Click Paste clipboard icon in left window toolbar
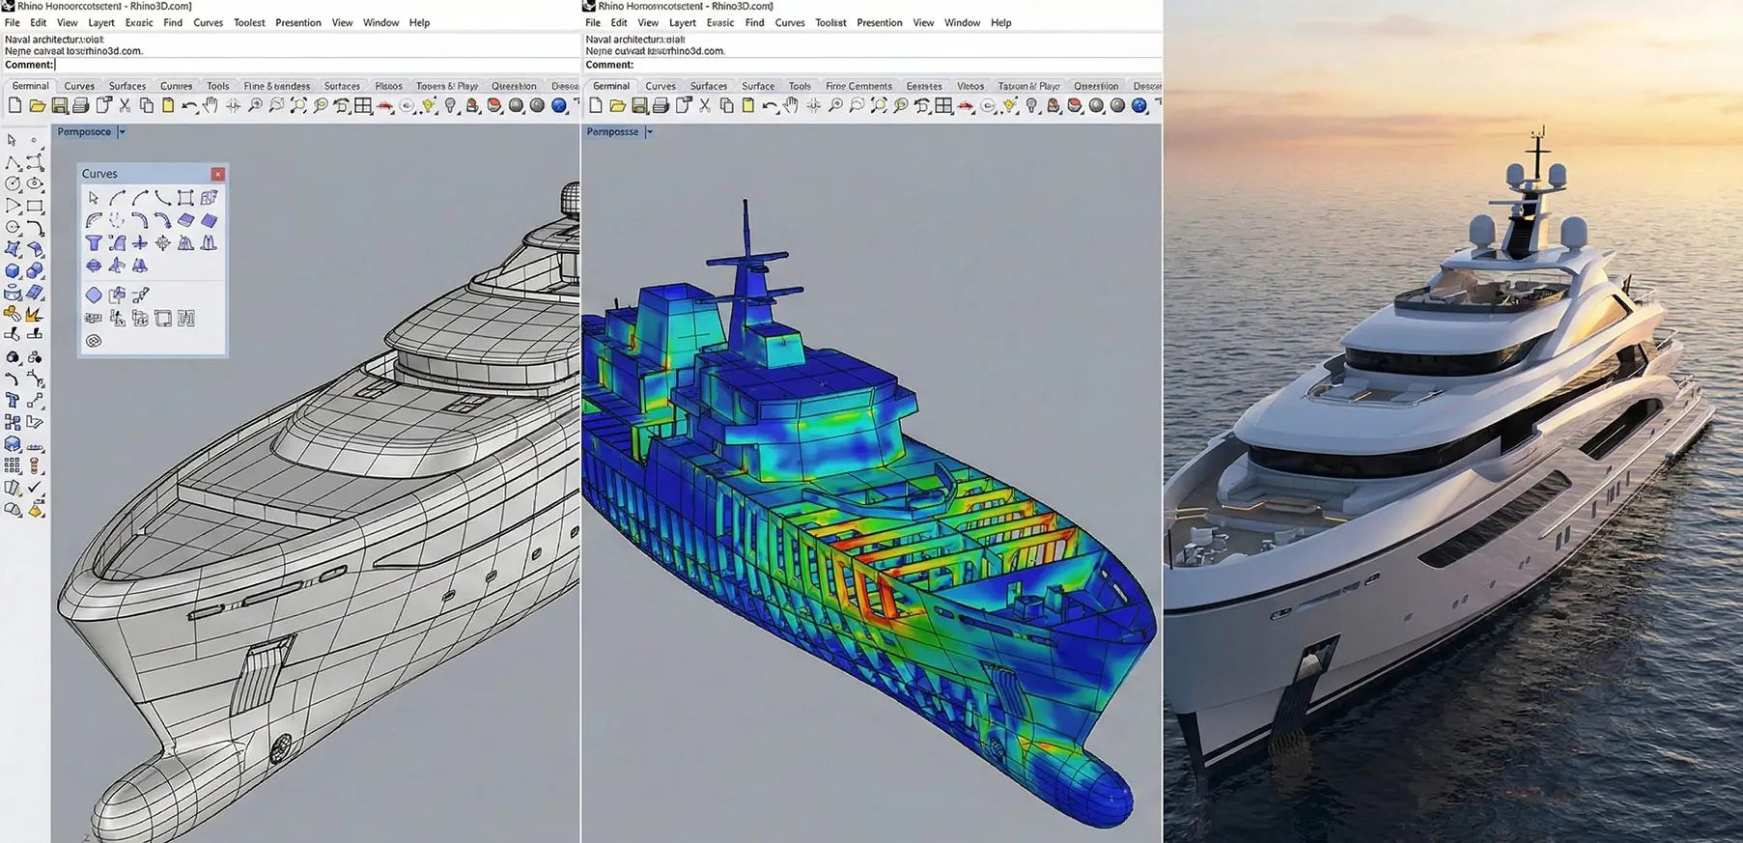The width and height of the screenshot is (1743, 843). click(167, 106)
